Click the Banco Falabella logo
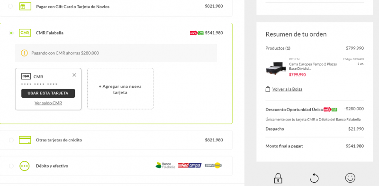The height and width of the screenshot is (186, 379). 165,166
